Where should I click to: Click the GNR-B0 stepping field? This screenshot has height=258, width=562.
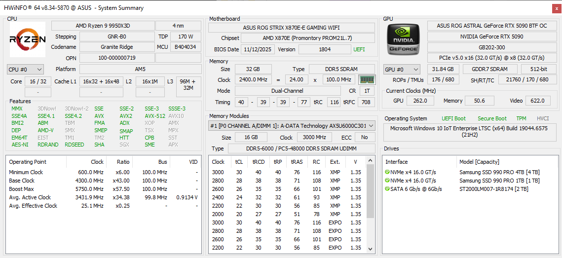click(117, 37)
